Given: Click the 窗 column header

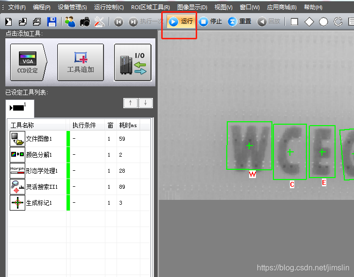Looking at the screenshot, I should 110,125.
